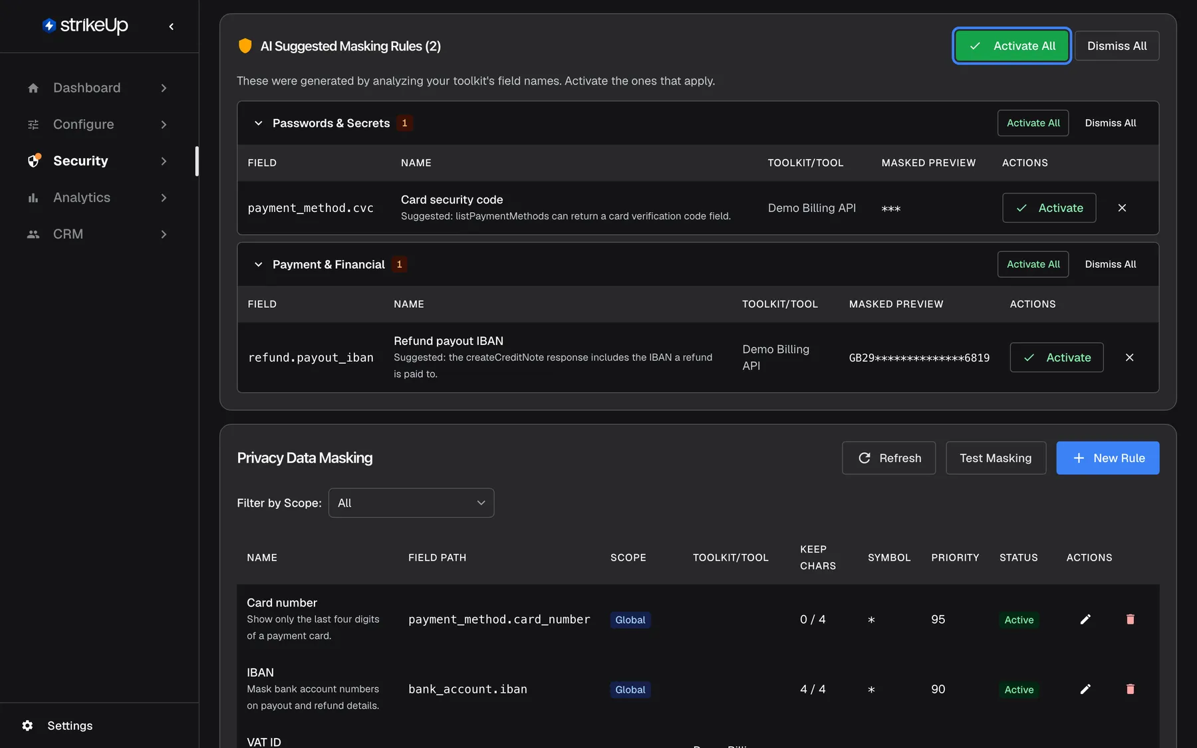Open the Filter by Scope dropdown
Viewport: 1197px width, 748px height.
(411, 503)
